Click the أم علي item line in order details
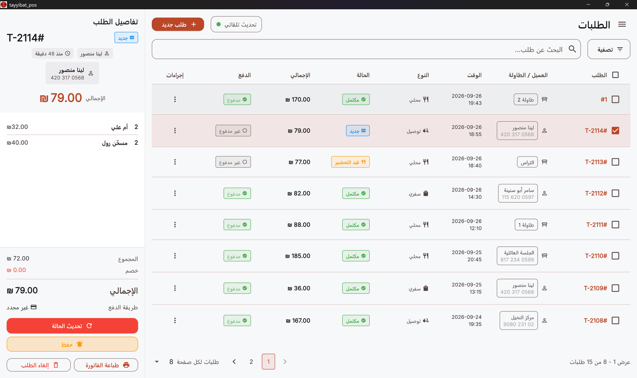Viewport: 637px width, 378px height. tap(72, 127)
